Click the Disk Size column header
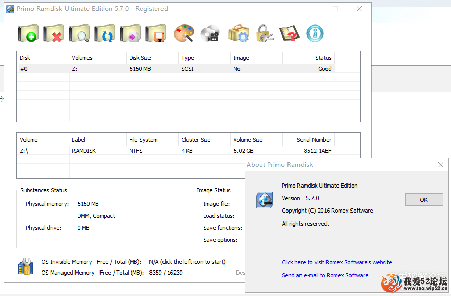 153,58
